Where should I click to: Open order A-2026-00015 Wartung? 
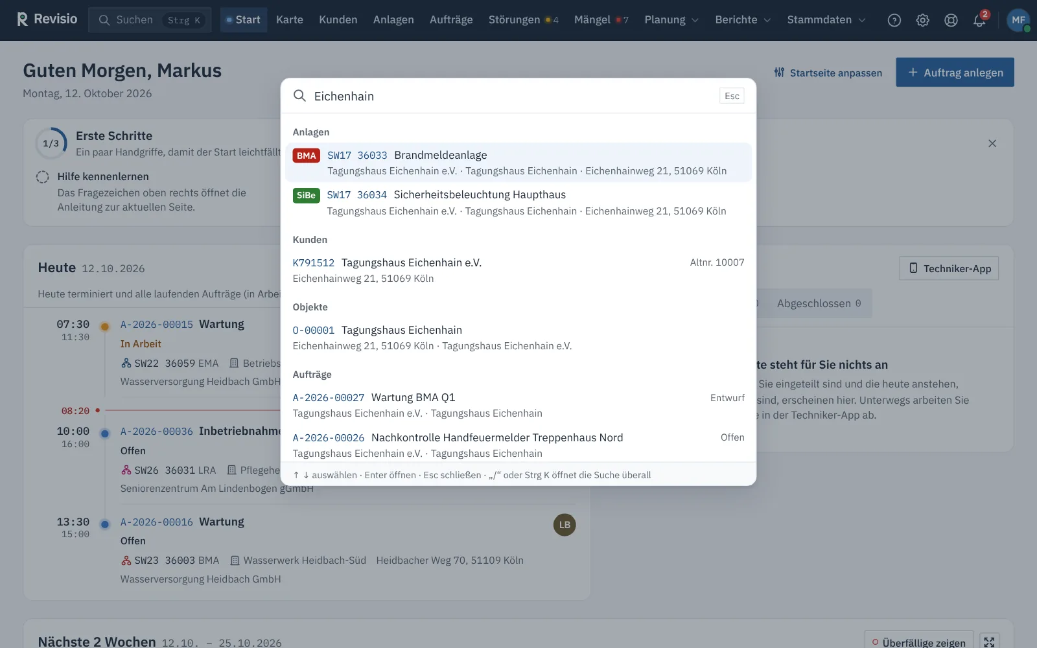pos(156,325)
